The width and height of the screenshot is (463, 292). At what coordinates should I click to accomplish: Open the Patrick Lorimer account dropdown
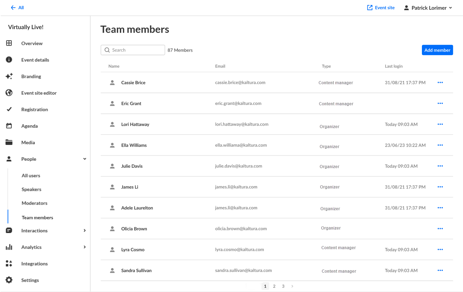(x=428, y=8)
